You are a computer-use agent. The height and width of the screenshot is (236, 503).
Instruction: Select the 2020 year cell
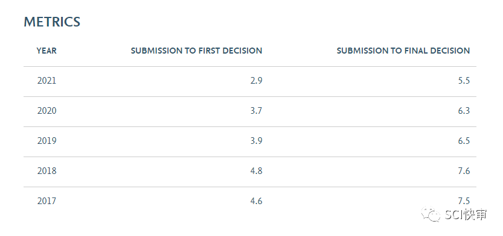coord(46,111)
